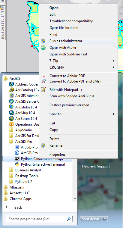Viewport: 123px width, 228px height.
Task: Click the ArcCatalog 10.4 icon
Action: click(x=11, y=90)
